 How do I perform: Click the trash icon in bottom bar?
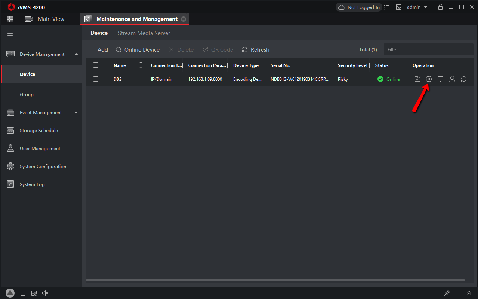[x=23, y=293]
